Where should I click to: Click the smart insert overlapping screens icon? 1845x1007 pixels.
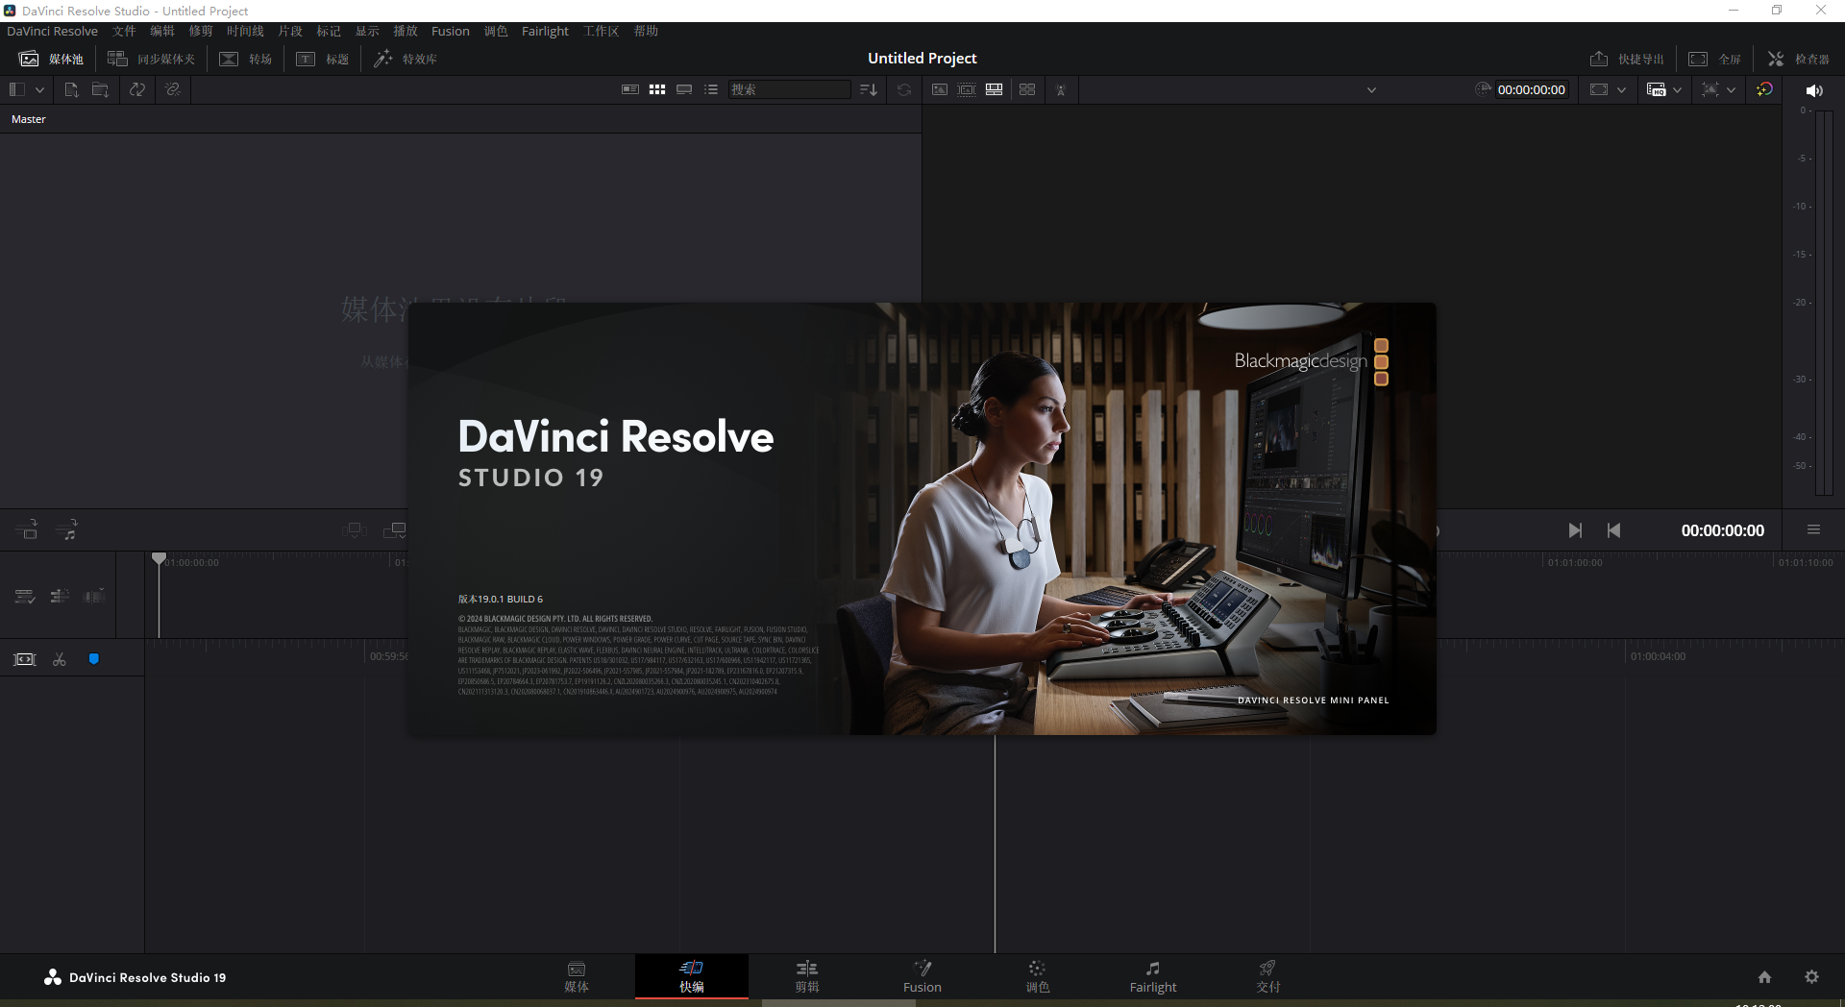(394, 529)
